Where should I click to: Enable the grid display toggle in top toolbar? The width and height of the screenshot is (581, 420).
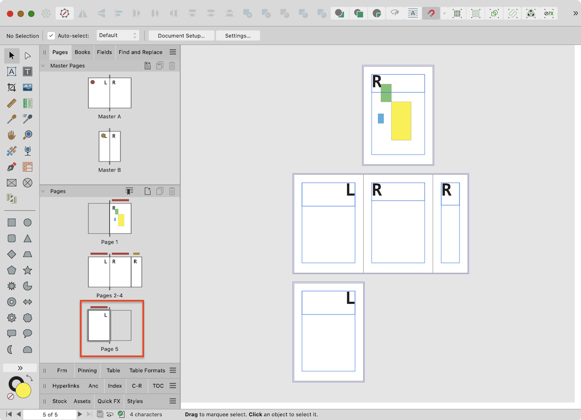tap(457, 13)
